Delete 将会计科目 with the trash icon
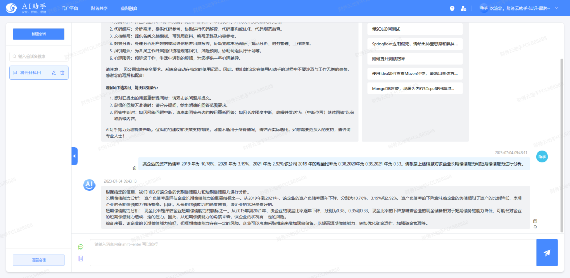570x278 pixels. tap(62, 73)
